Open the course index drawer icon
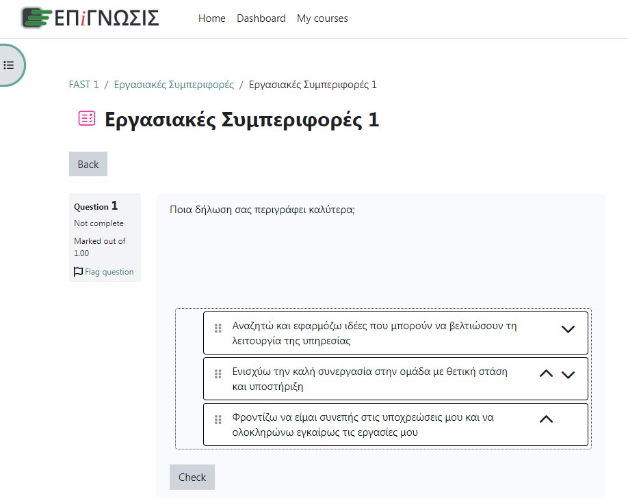The width and height of the screenshot is (628, 500). (x=9, y=65)
